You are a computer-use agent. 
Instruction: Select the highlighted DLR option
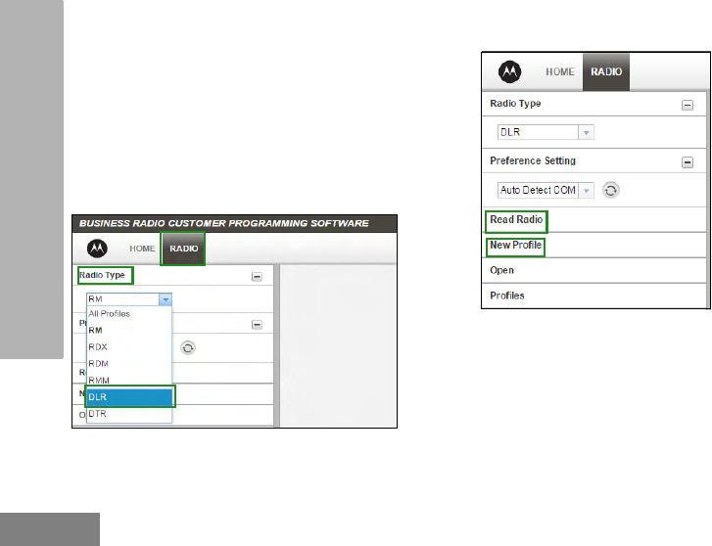(x=129, y=397)
